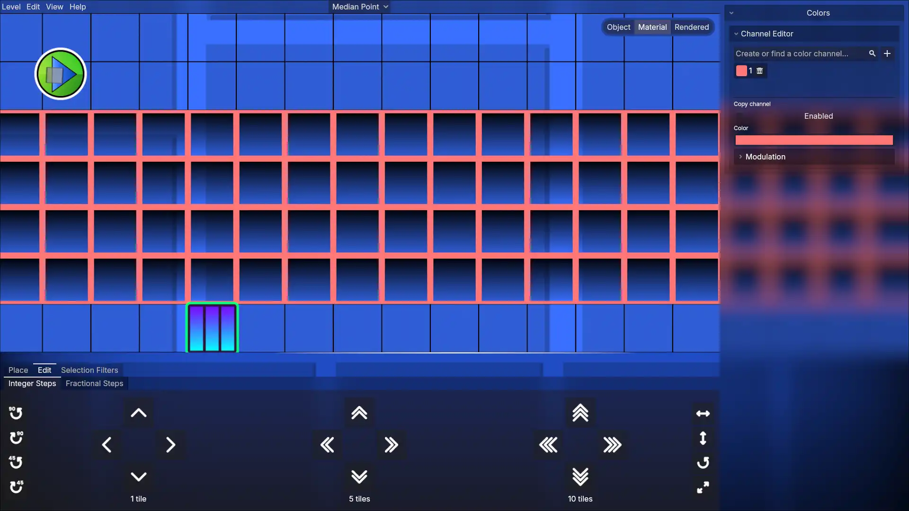
Task: Click the "Copy channel" label
Action: (752, 104)
